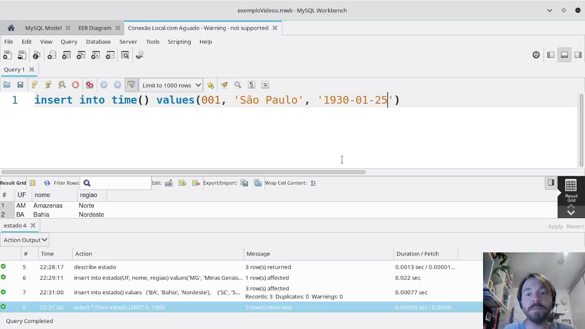Save the script with the floppy icon
Screen dimensions: 585x329
(x=20, y=85)
